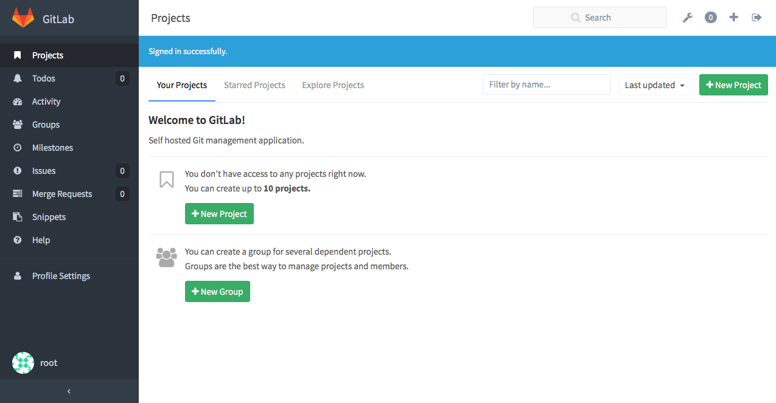Switch to the Starred Projects tab

[254, 84]
